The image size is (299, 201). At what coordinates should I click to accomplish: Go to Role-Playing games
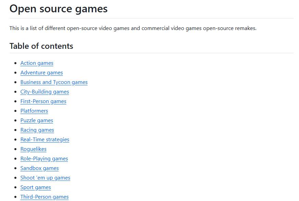44,159
